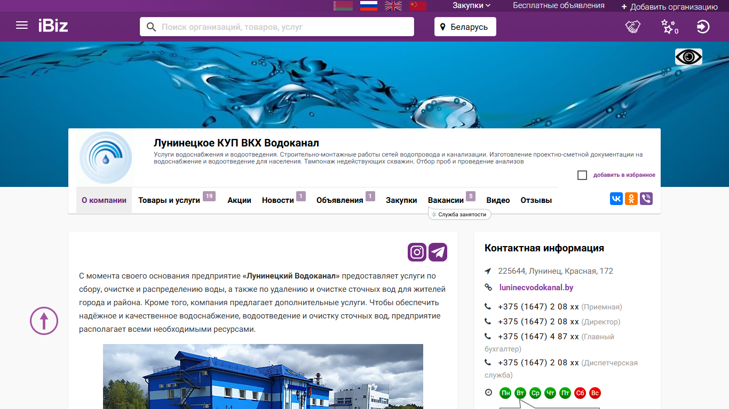Click the Директор phone number
The image size is (729, 409).
click(x=538, y=322)
